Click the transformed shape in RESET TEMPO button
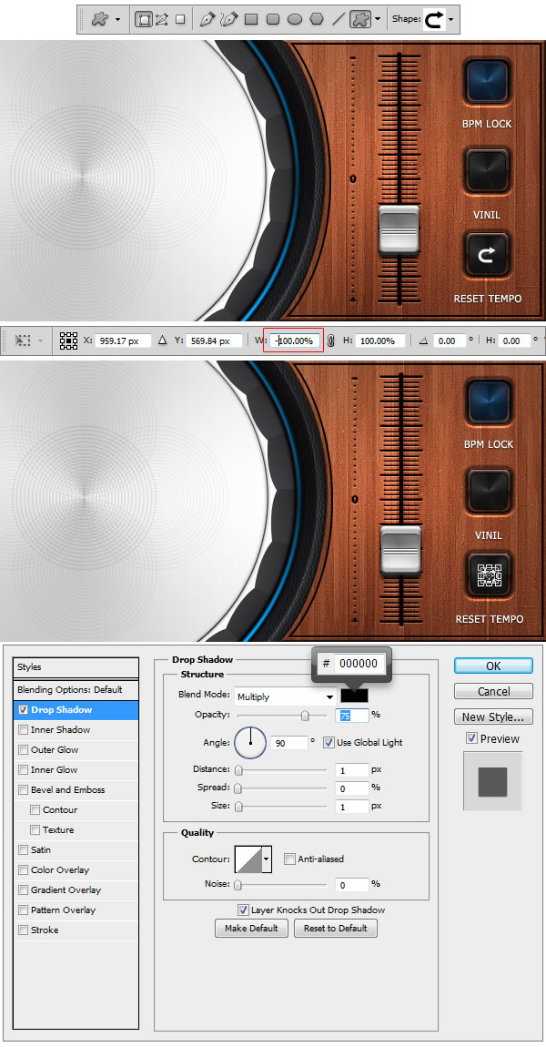 click(488, 574)
